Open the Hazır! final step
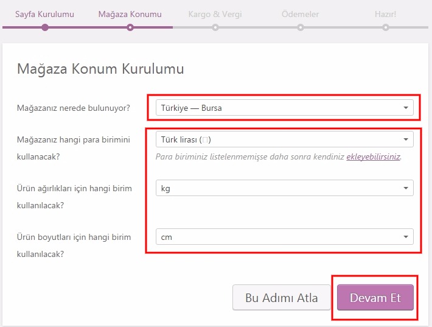 pyautogui.click(x=385, y=15)
